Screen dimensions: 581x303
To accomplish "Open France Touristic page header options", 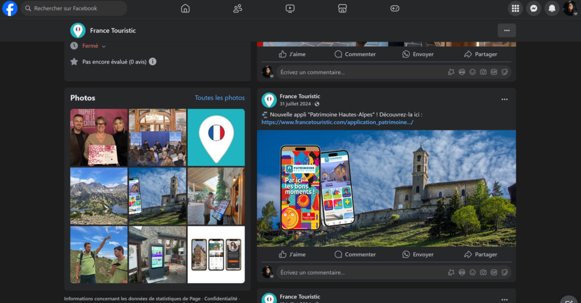I will coord(507,31).
